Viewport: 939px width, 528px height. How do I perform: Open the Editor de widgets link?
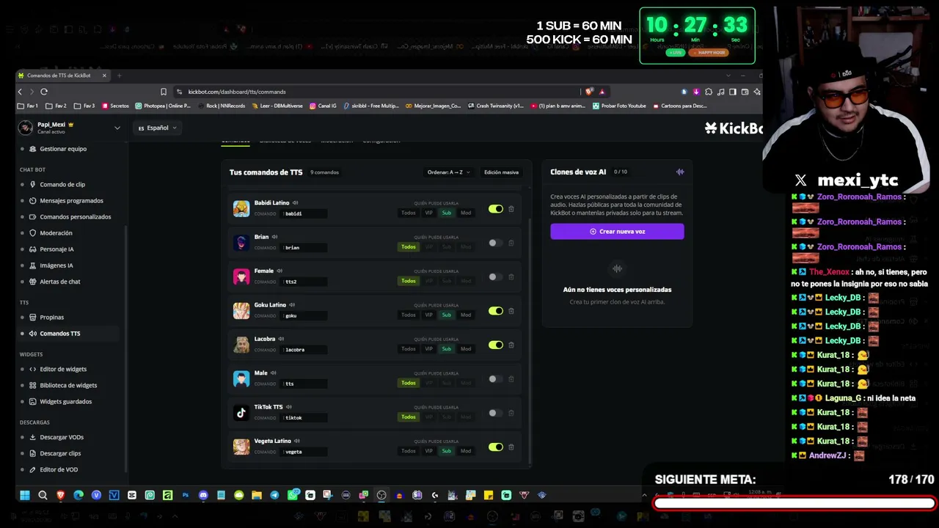(x=63, y=369)
